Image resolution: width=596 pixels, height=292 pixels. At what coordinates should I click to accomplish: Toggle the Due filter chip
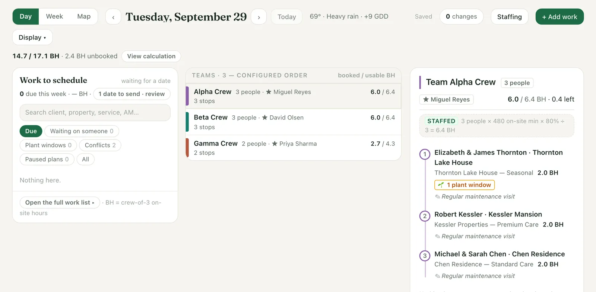31,131
